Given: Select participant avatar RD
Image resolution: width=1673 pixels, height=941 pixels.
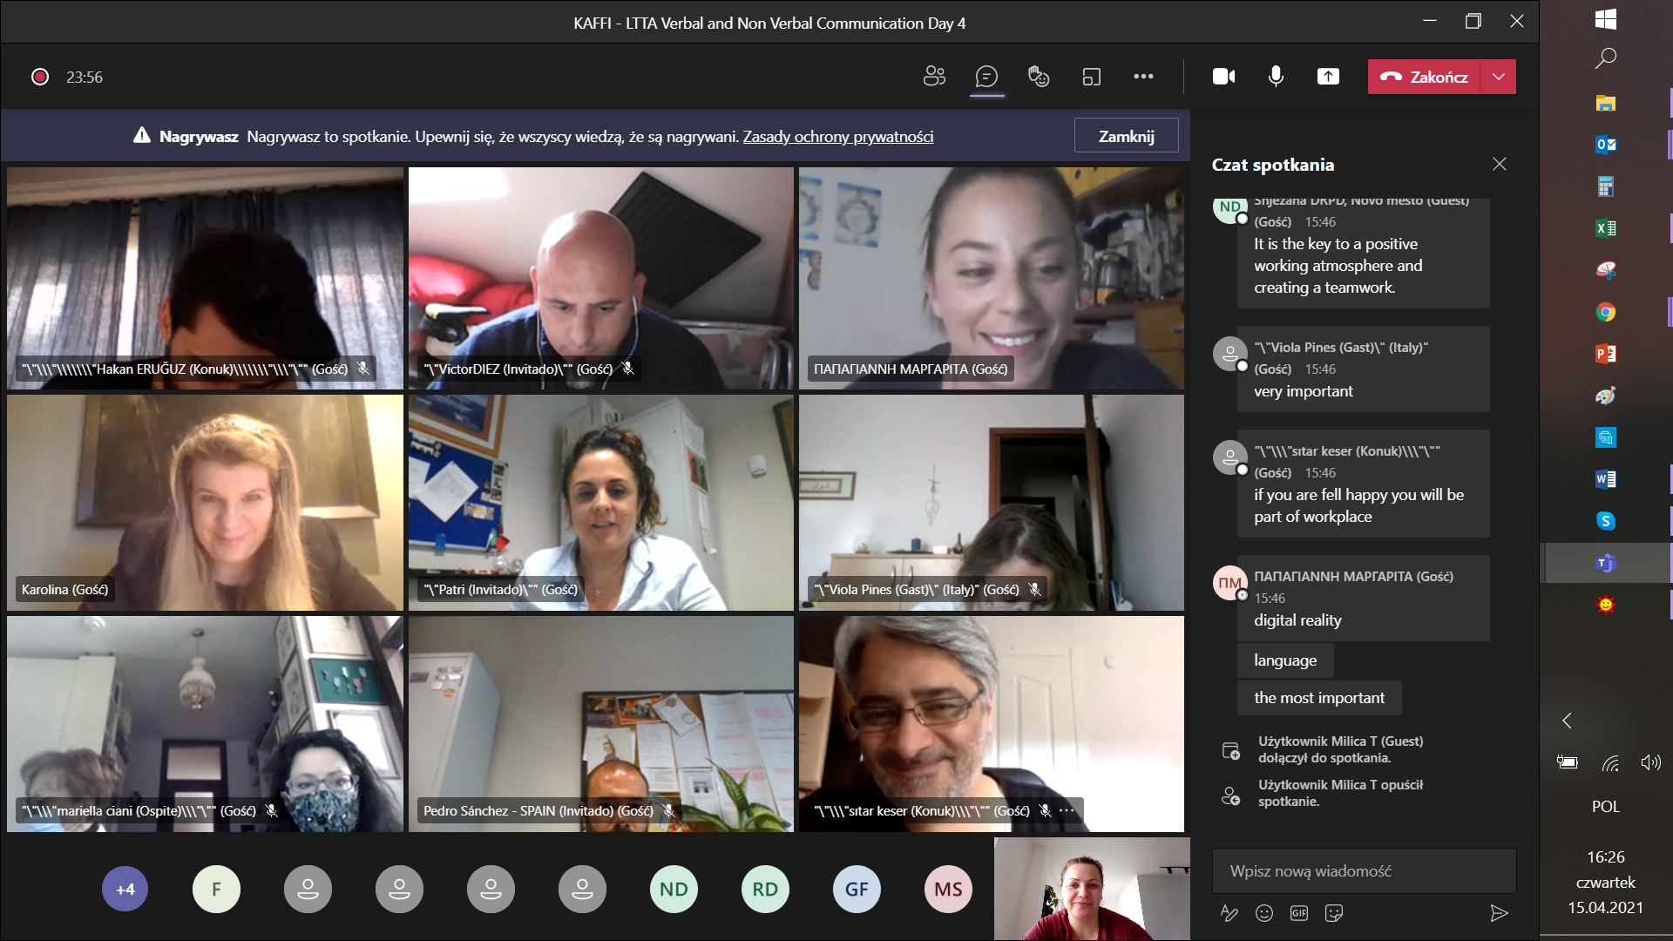Looking at the screenshot, I should click(x=765, y=889).
